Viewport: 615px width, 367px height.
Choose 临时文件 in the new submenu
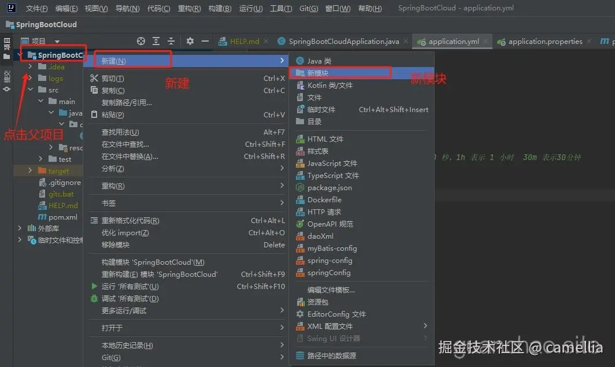click(361, 109)
